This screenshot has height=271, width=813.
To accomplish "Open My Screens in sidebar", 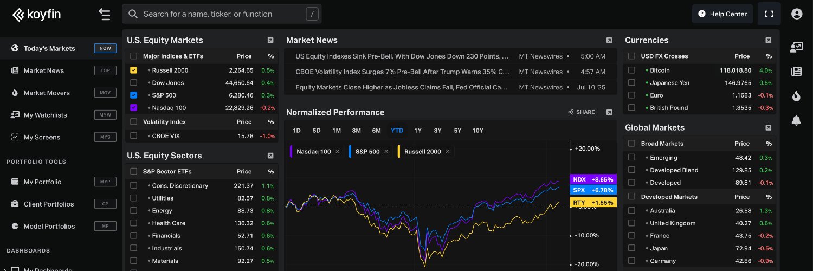I will (61, 137).
